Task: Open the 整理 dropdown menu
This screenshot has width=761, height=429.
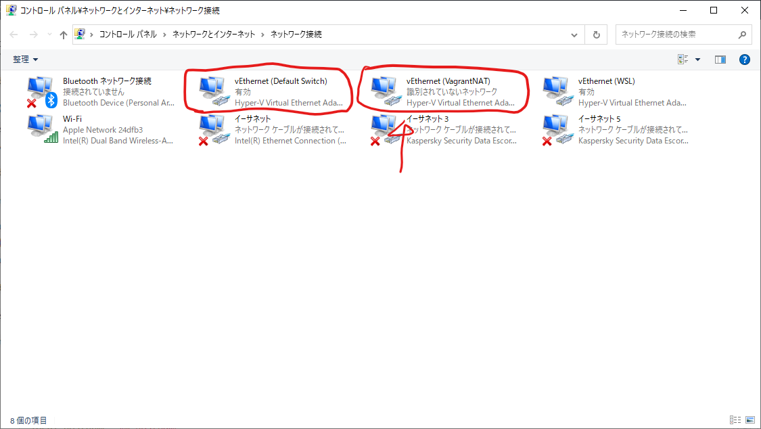Action: pos(25,59)
